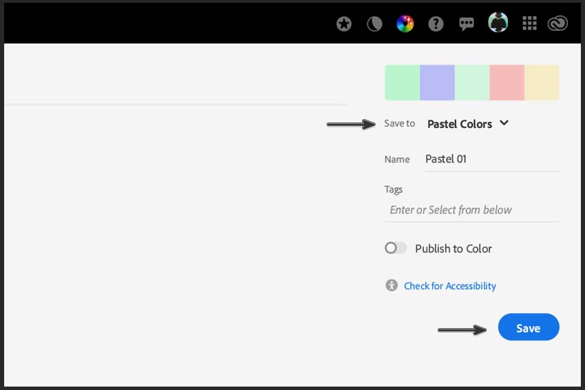Screen dimensions: 585x390
Task: Select the pink color swatch
Action: (x=507, y=83)
